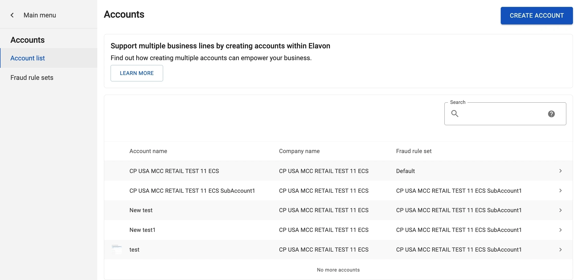Click the chevron on the test row
The width and height of the screenshot is (575, 280).
560,250
